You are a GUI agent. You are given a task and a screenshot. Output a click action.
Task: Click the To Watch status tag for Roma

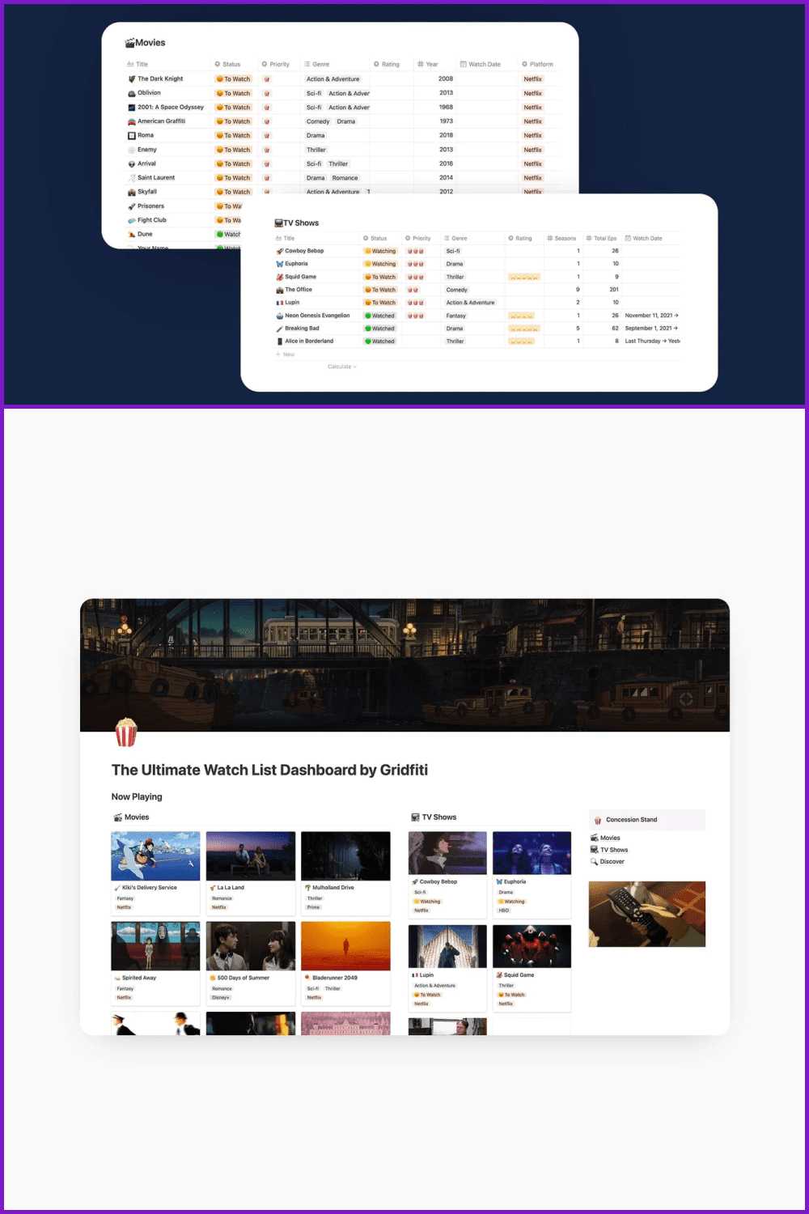click(x=233, y=136)
